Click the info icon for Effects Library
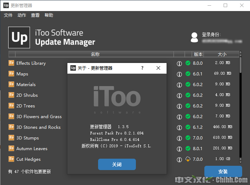The image size is (250, 185). [179, 63]
